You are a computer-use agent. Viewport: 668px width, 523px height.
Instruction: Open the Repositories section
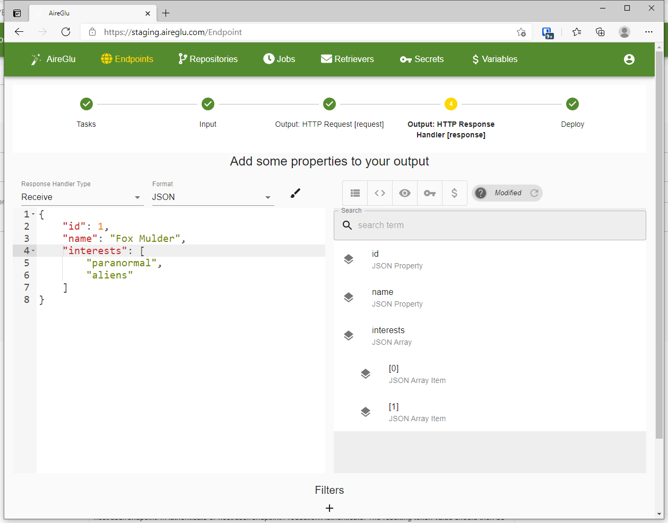pos(208,59)
